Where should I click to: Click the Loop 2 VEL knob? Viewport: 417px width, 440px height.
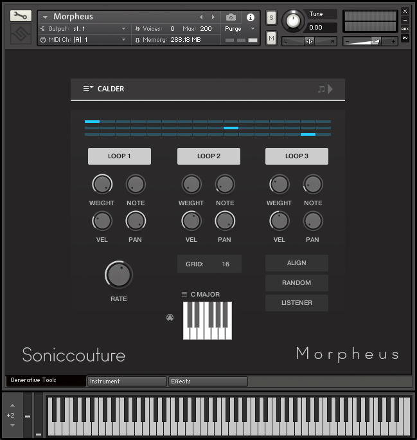[191, 221]
